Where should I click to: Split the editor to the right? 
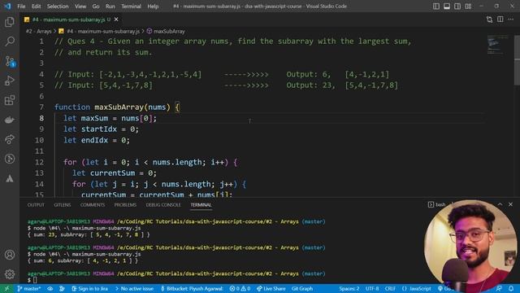[500, 20]
